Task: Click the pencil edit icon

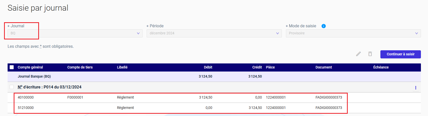Action: click(x=358, y=54)
